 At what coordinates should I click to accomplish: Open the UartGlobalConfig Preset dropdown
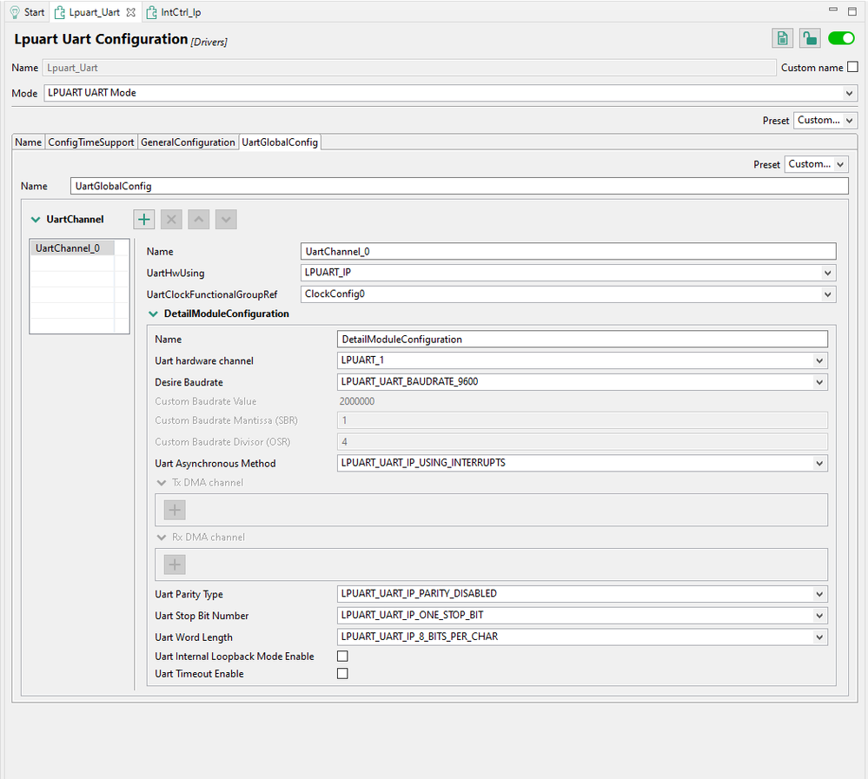pos(816,164)
